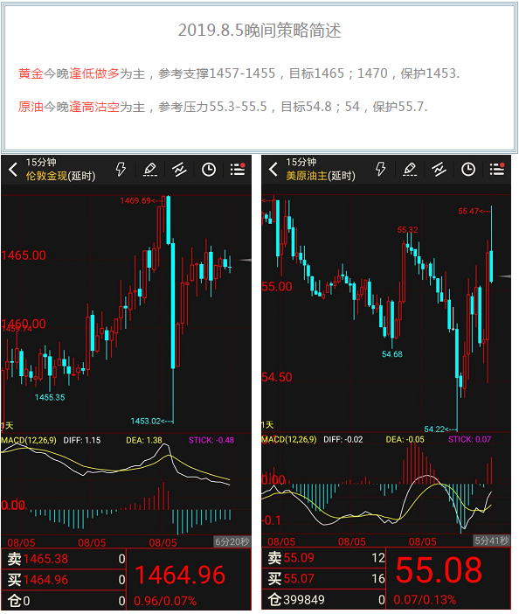The width and height of the screenshot is (519, 614).
Task: Open list menu icon on oil chart
Action: tap(497, 169)
